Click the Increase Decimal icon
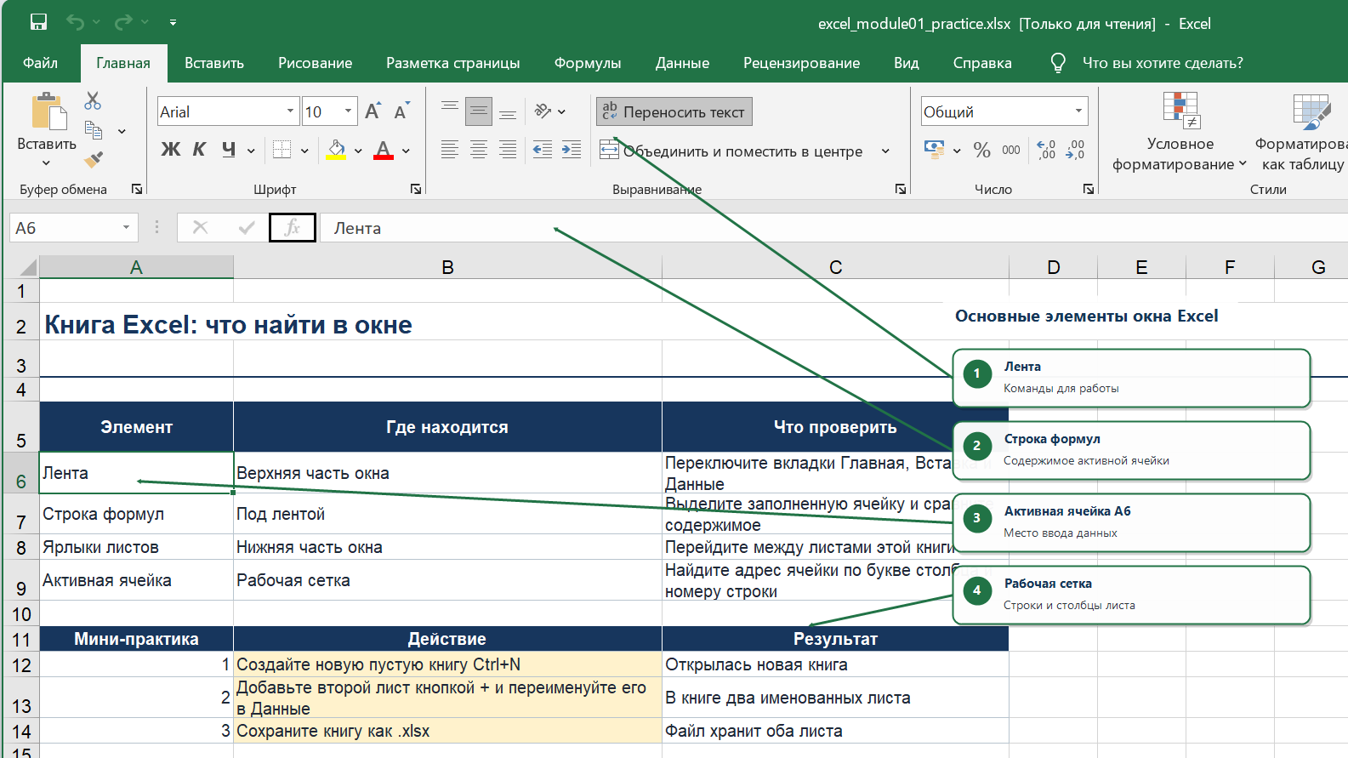Image resolution: width=1348 pixels, height=758 pixels. tap(1046, 150)
